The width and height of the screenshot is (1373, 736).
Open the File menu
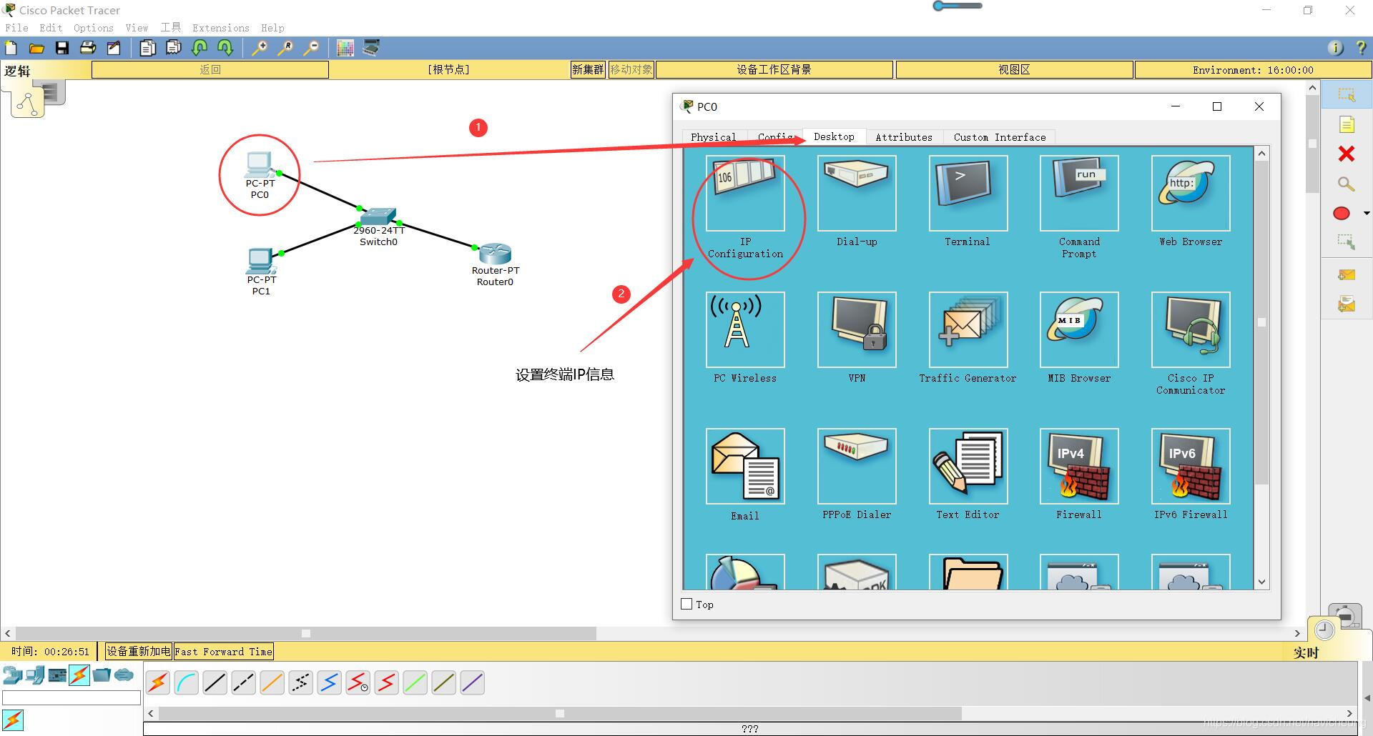click(x=16, y=28)
